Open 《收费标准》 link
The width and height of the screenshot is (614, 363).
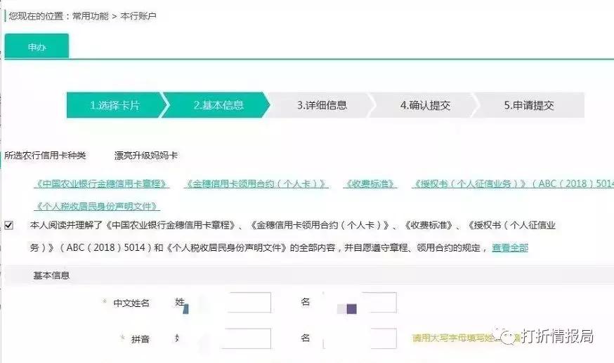click(370, 184)
